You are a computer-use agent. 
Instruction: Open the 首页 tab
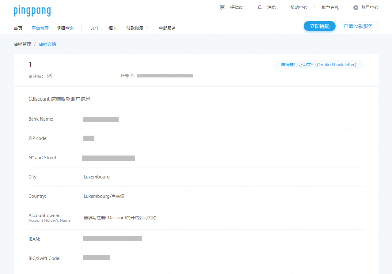pos(18,28)
